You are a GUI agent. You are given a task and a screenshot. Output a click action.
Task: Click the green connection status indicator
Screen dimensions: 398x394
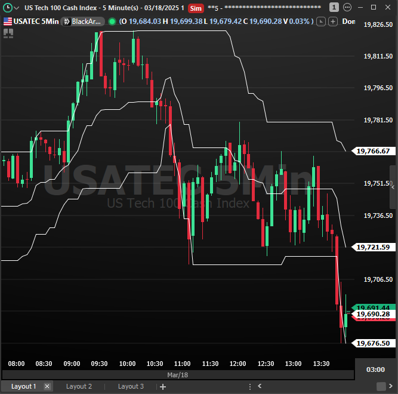click(x=112, y=21)
